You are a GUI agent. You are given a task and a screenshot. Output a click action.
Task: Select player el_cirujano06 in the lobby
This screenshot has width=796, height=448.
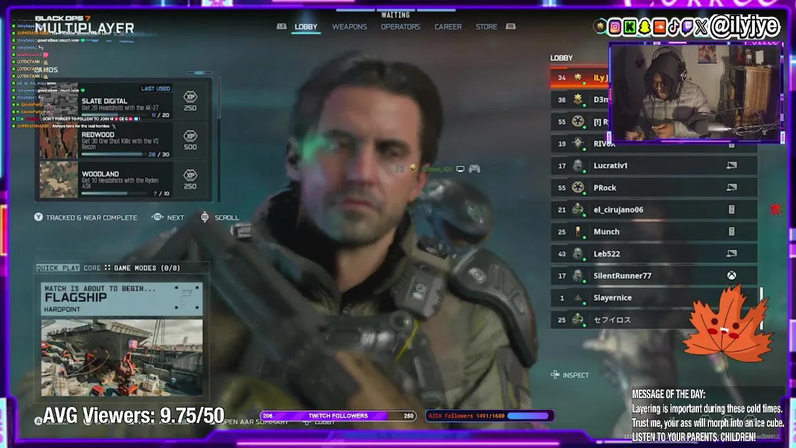[x=654, y=210]
